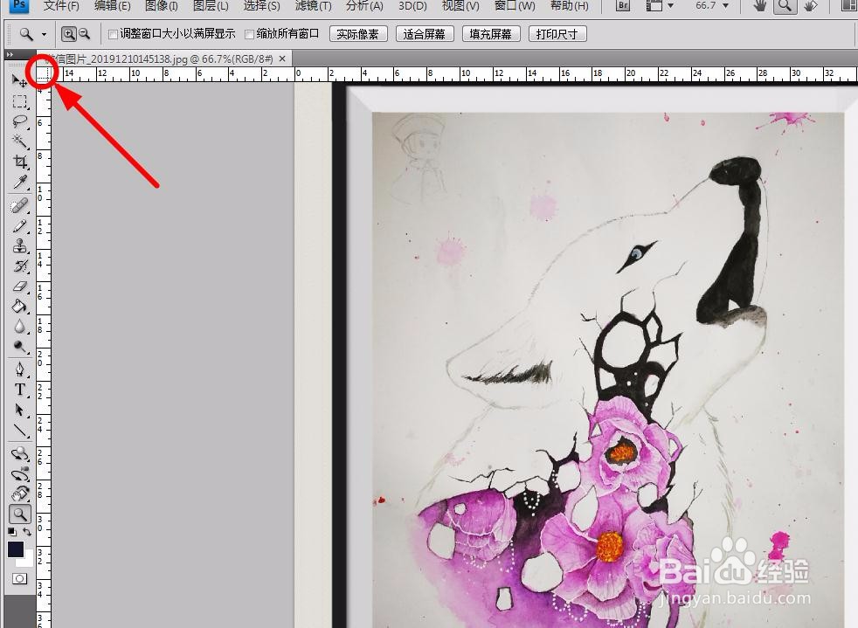The image size is (858, 628).
Task: Select the Zoom tool in toolbox
Action: coord(20,514)
